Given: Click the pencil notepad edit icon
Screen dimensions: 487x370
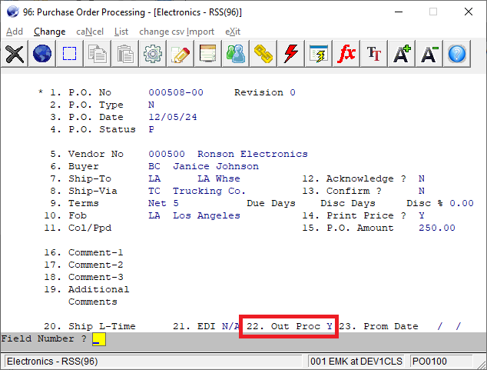Looking at the screenshot, I should pos(180,53).
